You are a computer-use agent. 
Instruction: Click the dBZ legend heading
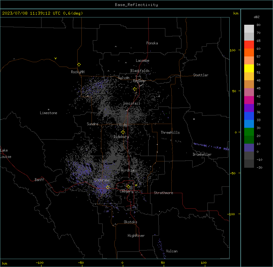[257, 17]
